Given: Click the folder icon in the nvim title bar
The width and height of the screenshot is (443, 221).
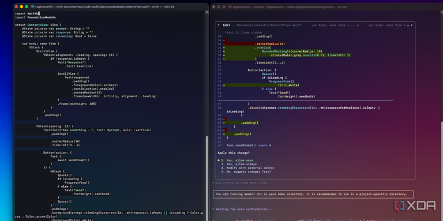Looking at the screenshot, I should pos(32,6).
